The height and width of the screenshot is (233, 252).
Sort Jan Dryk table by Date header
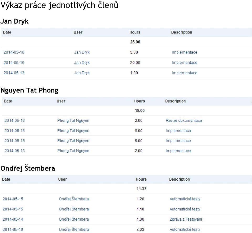pos(7,32)
